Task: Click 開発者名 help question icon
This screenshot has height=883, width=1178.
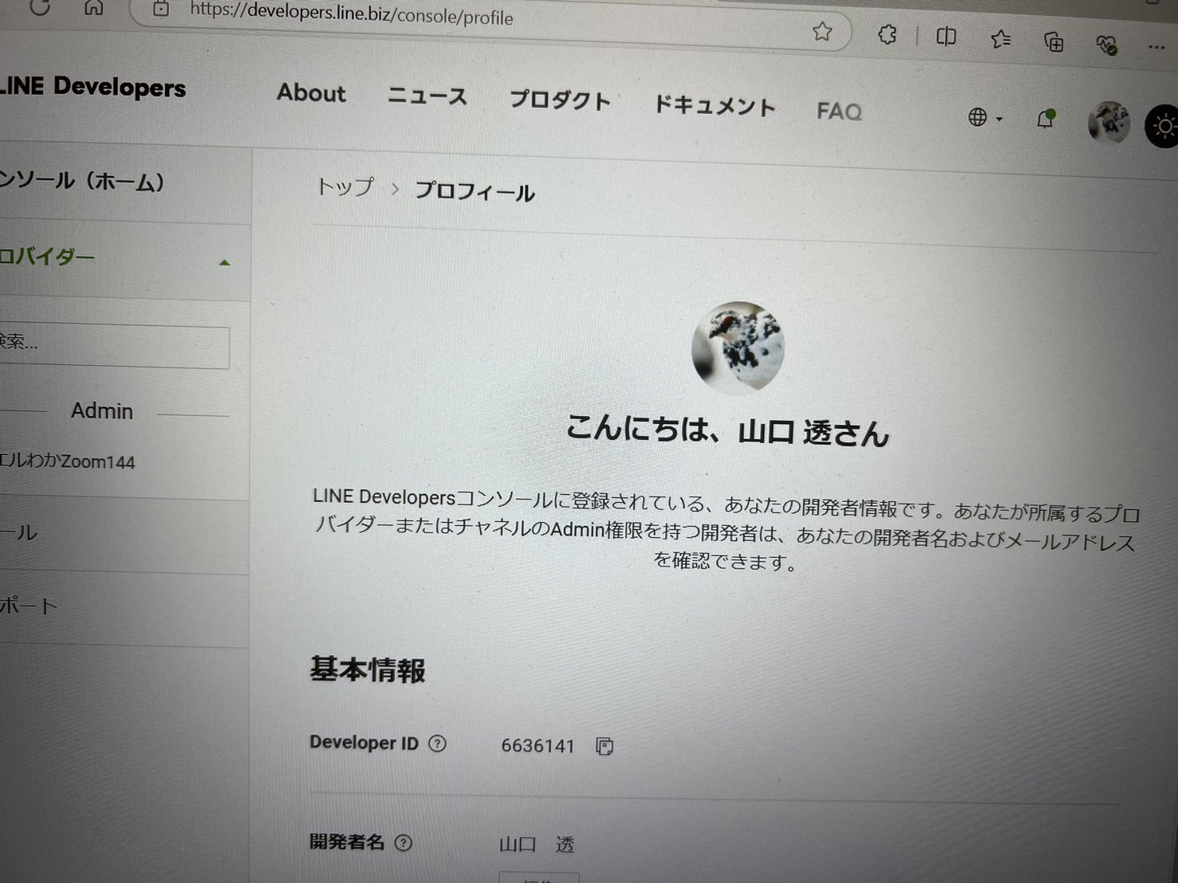Action: (x=404, y=843)
